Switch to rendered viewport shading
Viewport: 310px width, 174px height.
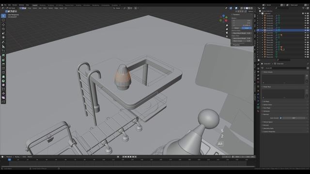point(252,8)
